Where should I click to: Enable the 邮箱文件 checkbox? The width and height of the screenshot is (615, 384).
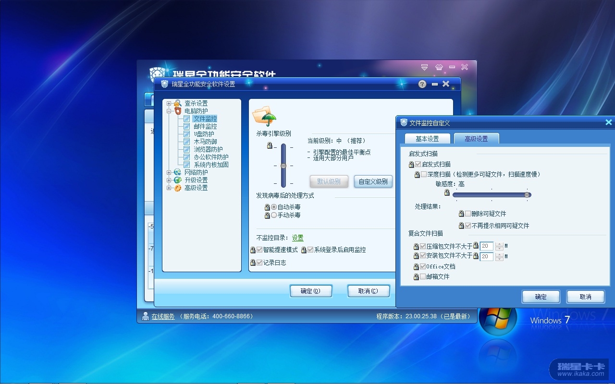tap(423, 276)
